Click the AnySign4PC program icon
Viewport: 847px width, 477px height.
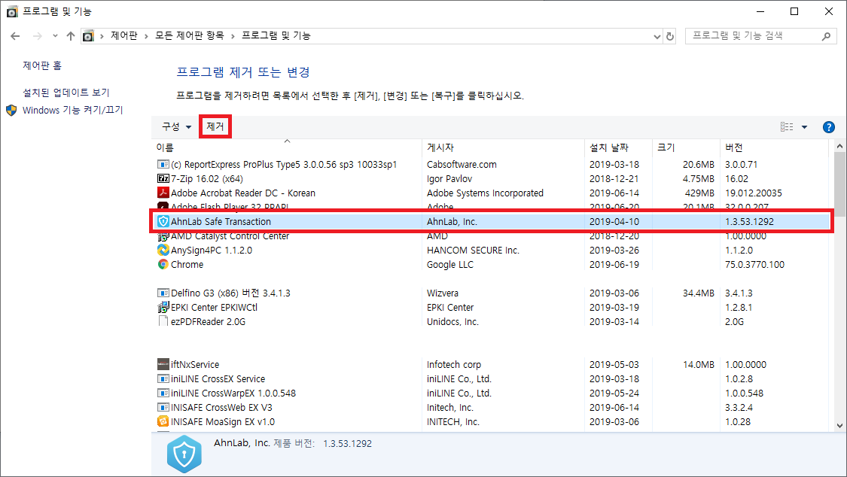click(x=163, y=250)
